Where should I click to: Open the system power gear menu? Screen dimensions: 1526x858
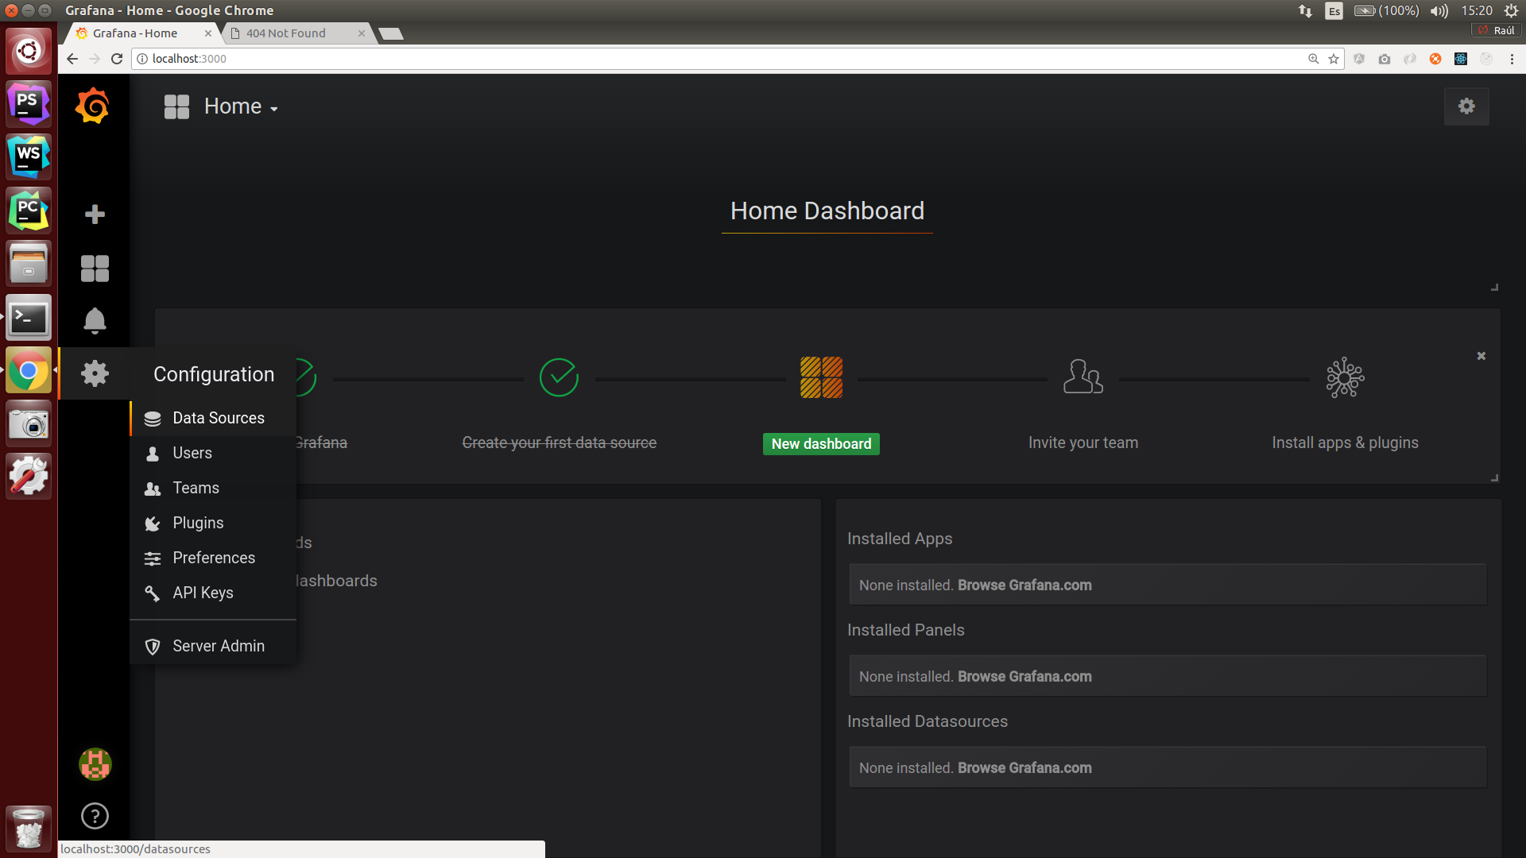coord(1511,10)
